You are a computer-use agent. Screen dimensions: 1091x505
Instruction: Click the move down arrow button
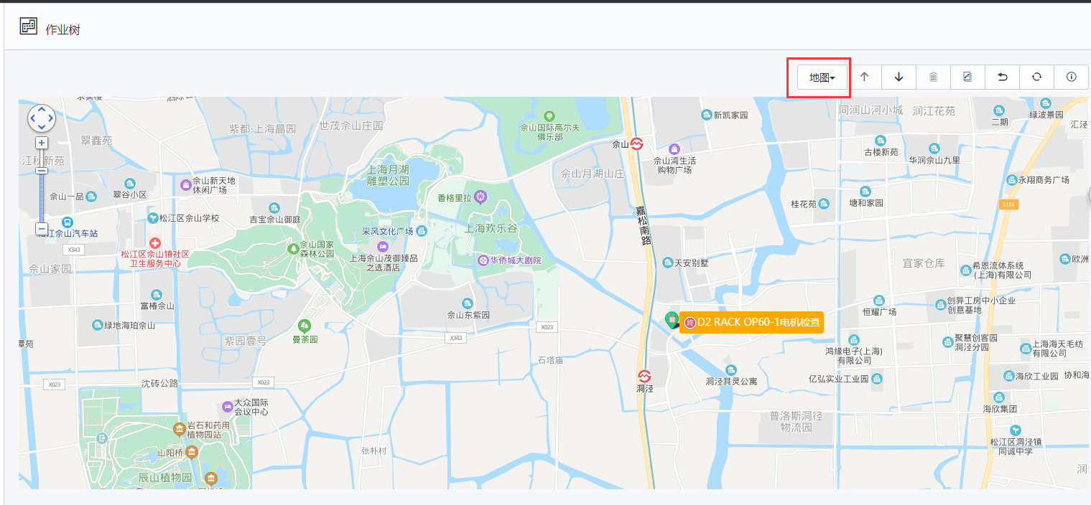click(x=899, y=77)
